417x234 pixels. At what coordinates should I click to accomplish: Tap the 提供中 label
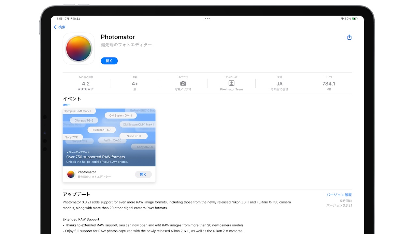click(x=66, y=105)
